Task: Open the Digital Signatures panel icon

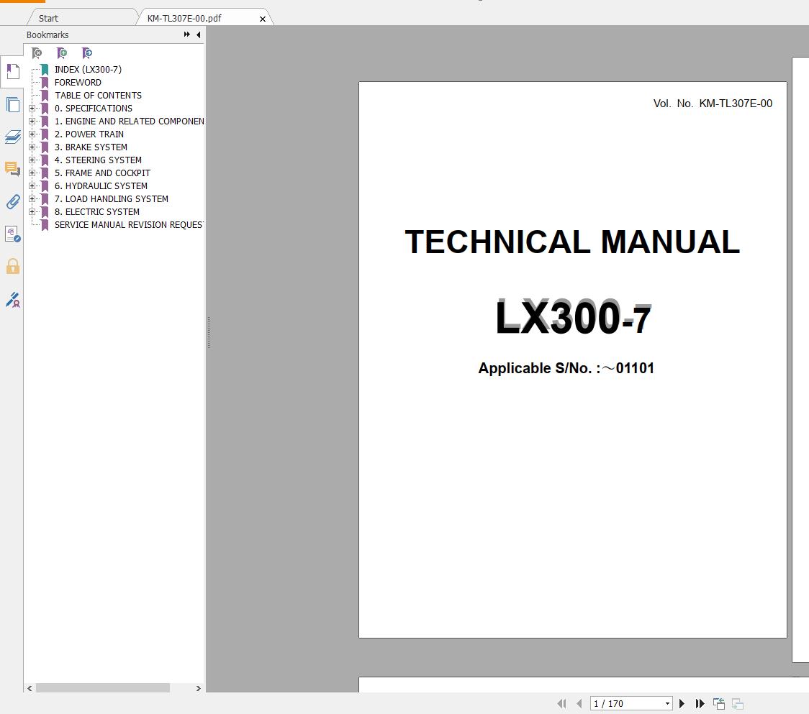Action: (x=13, y=234)
